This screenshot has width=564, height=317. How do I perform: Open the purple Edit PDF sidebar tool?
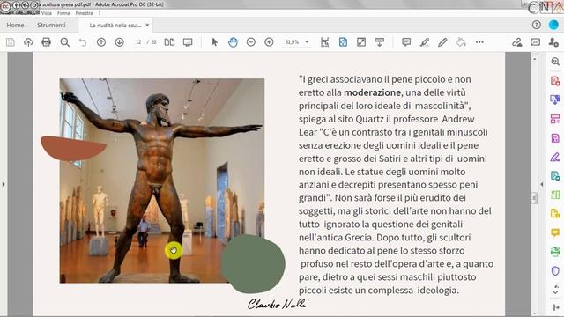pos(555,138)
